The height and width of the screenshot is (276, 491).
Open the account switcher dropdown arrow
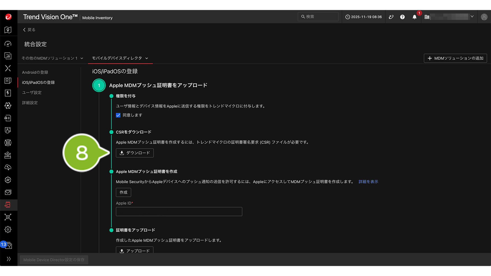tap(472, 17)
